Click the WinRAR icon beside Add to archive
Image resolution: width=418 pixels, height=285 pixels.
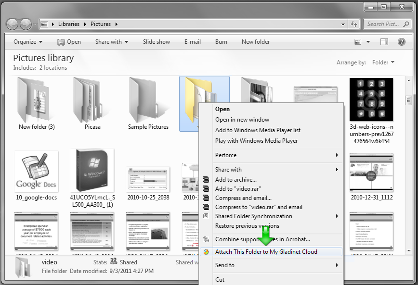click(x=206, y=180)
